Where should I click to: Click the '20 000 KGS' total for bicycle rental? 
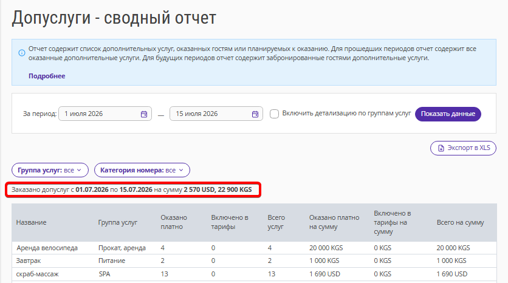point(453,248)
